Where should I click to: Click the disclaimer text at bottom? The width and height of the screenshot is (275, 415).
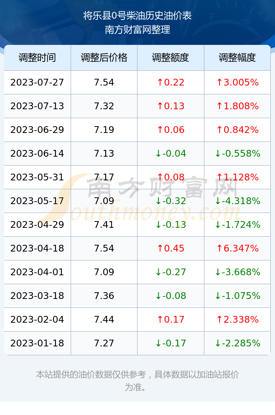pyautogui.click(x=137, y=381)
